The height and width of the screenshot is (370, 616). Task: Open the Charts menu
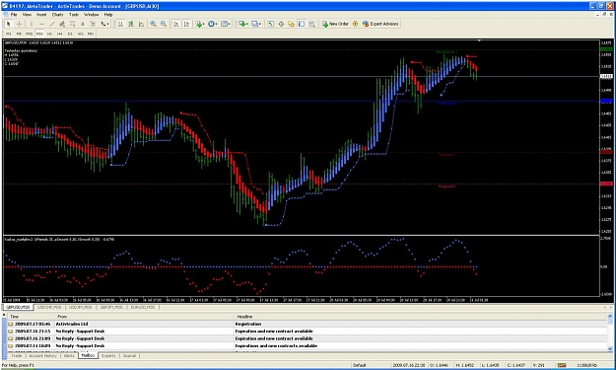coord(57,15)
